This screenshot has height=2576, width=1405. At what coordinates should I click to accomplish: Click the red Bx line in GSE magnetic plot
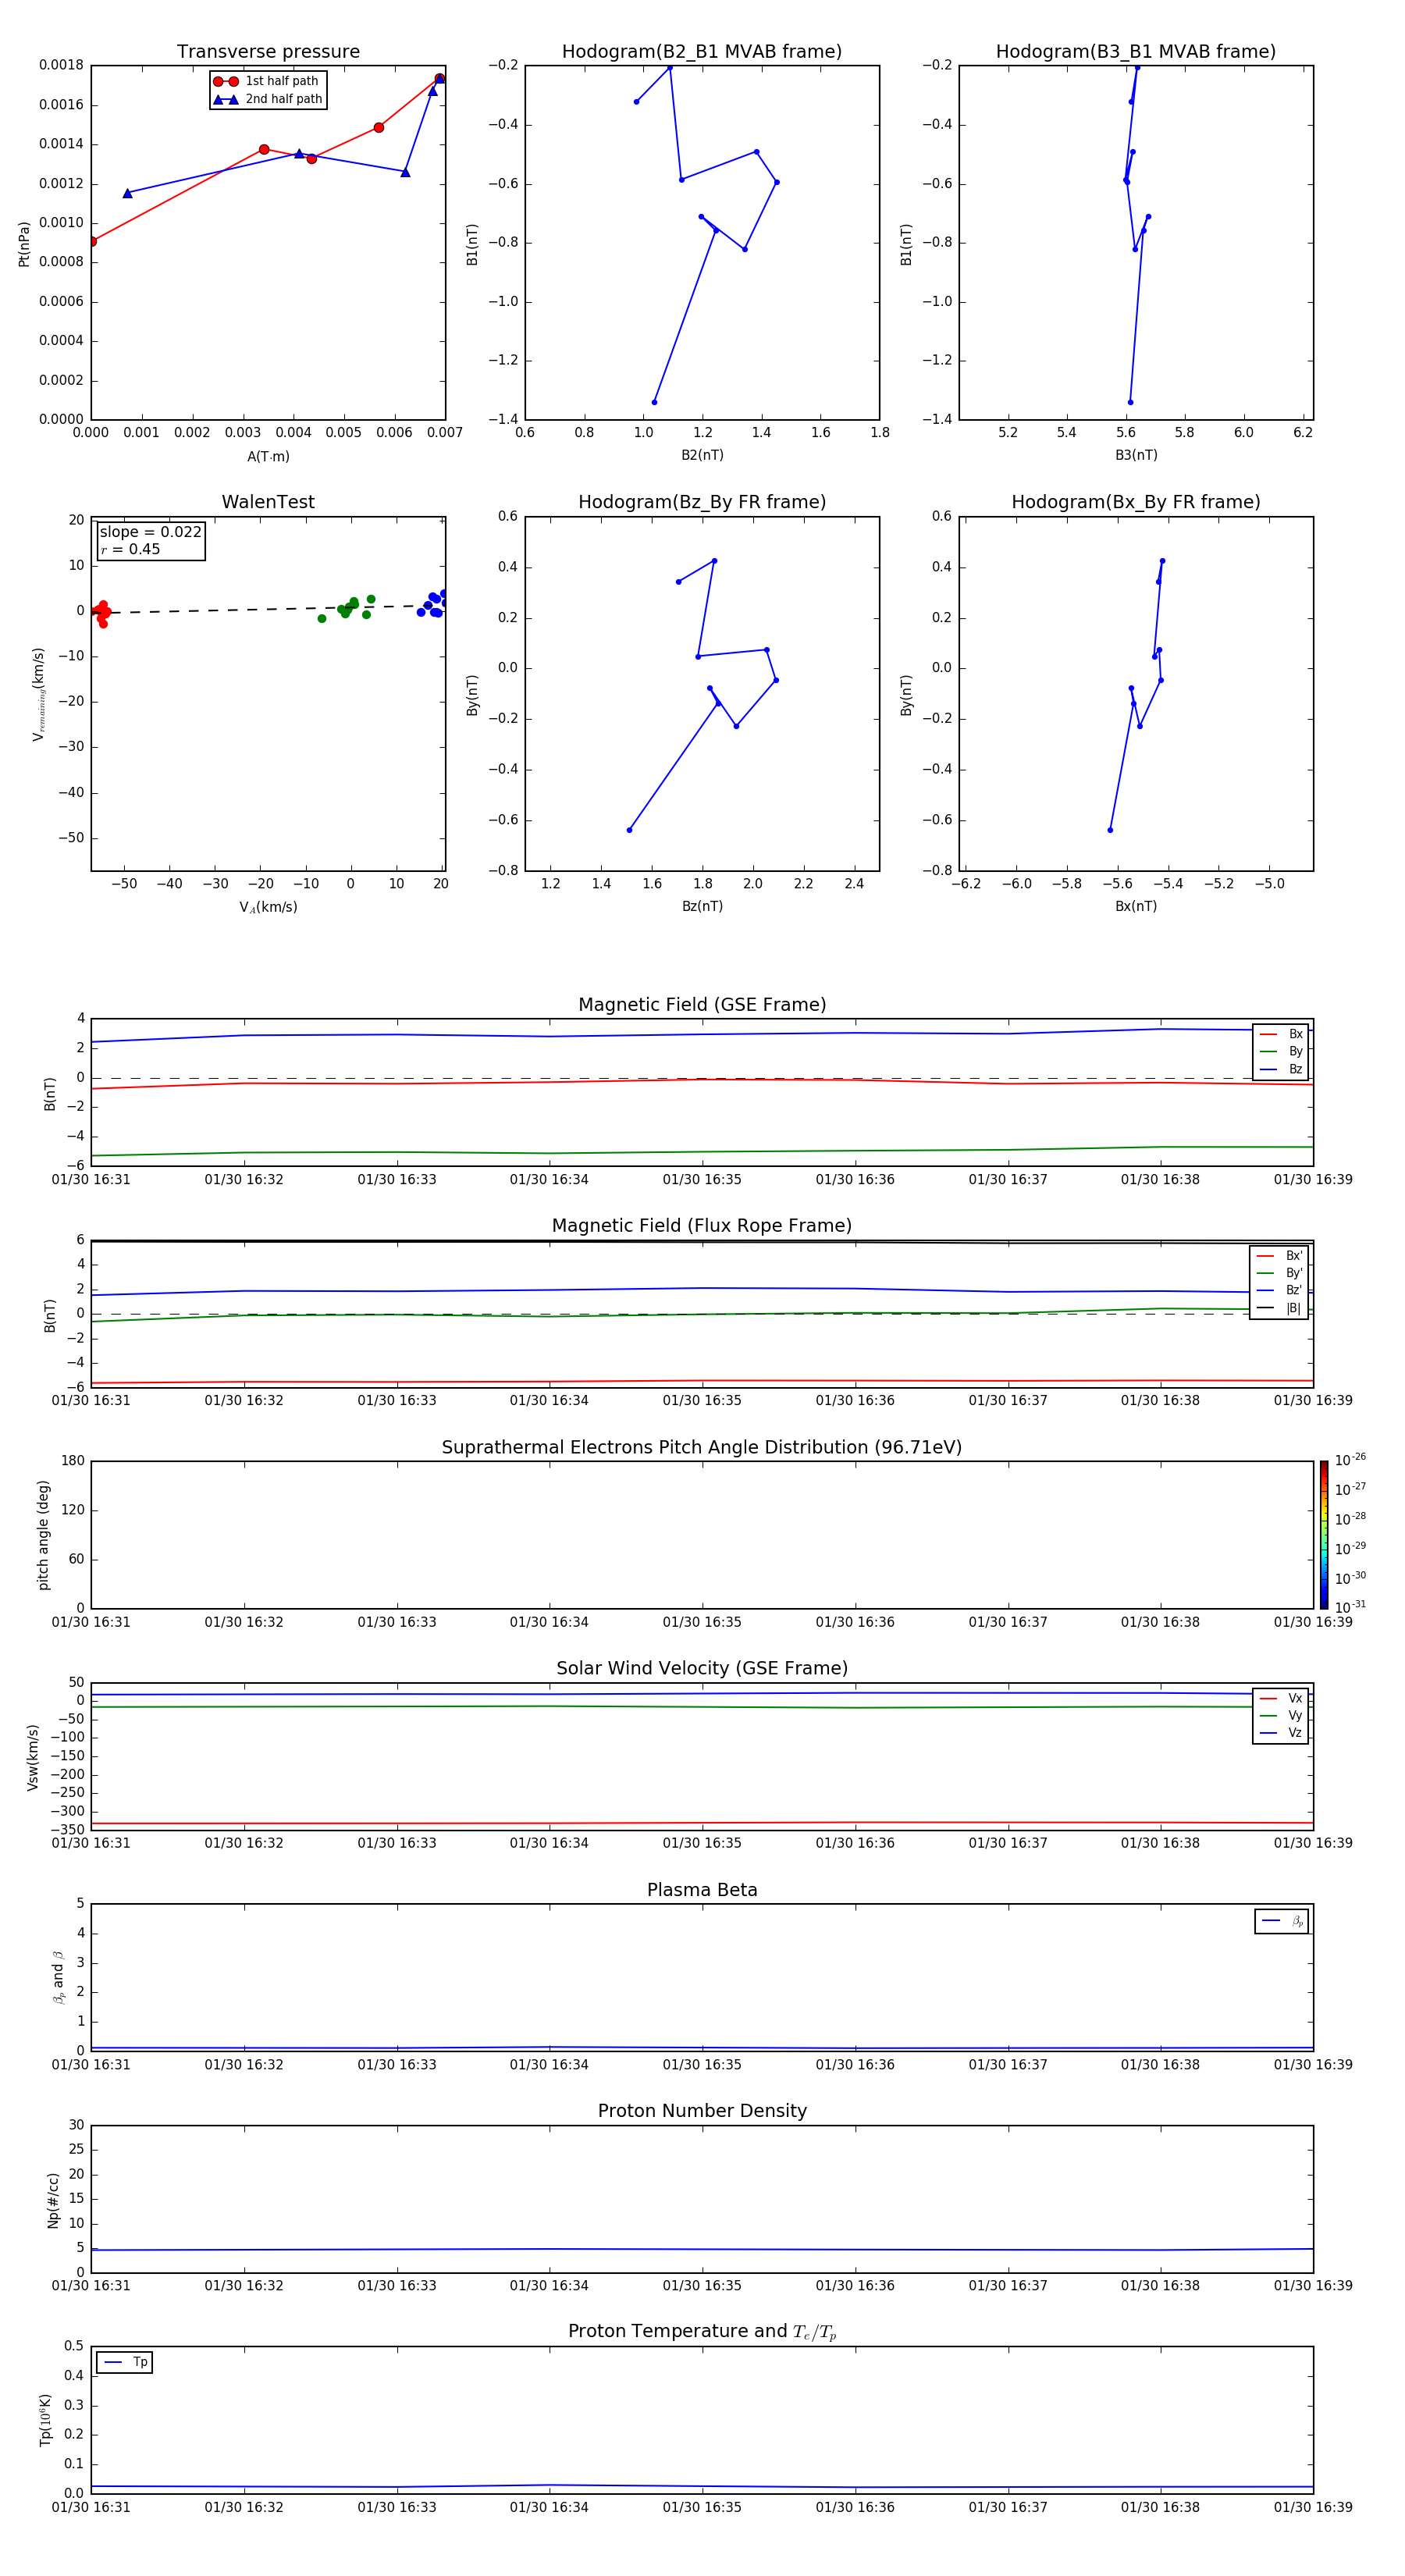[702, 1080]
